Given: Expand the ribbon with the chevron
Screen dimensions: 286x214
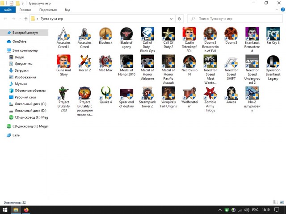Looking at the screenshot, I should point(277,10).
